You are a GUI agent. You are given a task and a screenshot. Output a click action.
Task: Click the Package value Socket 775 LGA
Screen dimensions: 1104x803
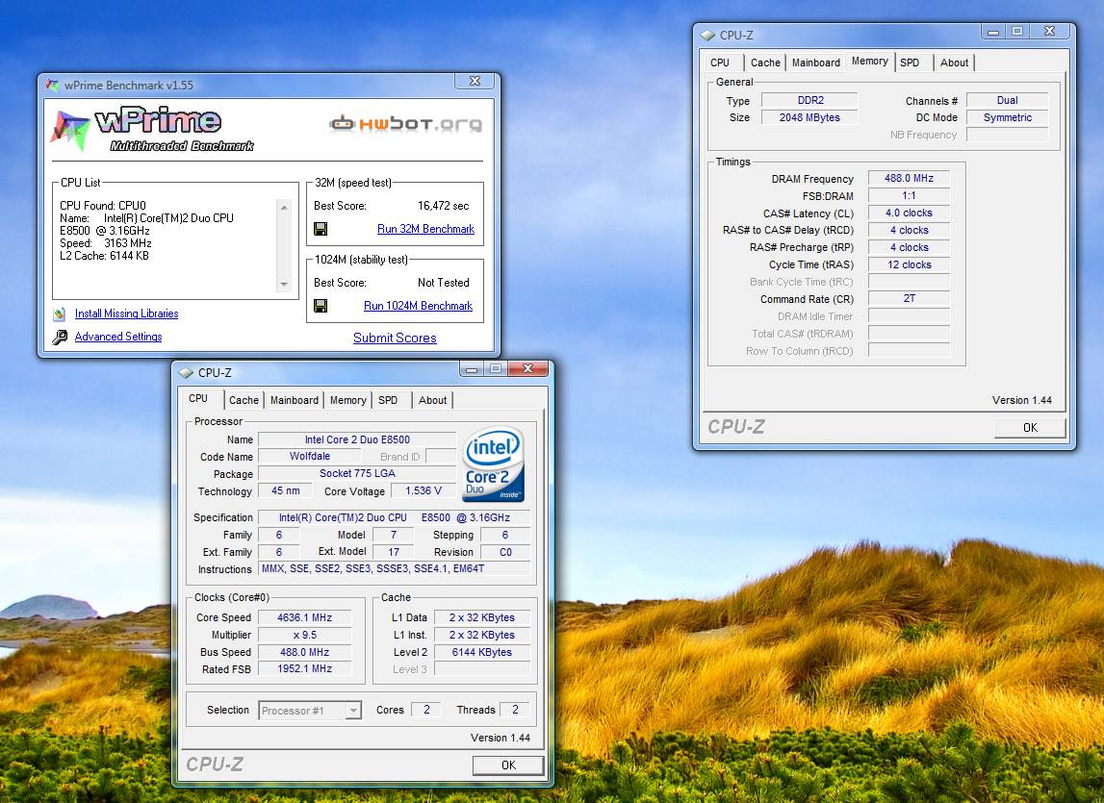click(x=357, y=473)
